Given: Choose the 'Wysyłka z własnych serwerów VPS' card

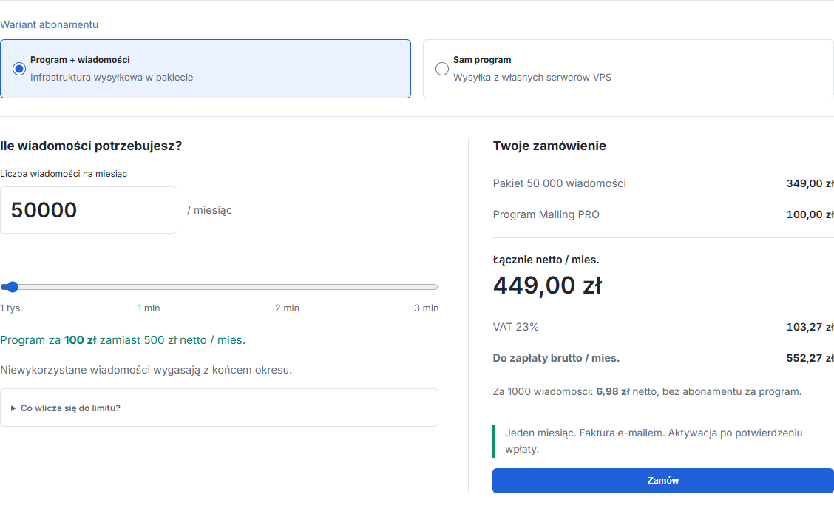Looking at the screenshot, I should [x=628, y=69].
